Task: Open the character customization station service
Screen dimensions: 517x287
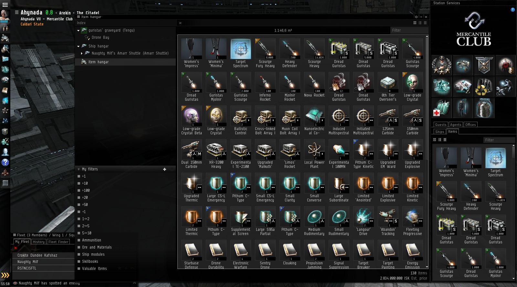Action: tap(463, 108)
